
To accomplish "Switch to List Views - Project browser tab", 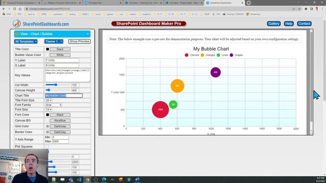I will 184,3.
